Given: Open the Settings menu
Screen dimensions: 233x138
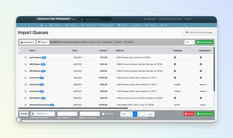Looking at the screenshot, I should click(x=151, y=25).
